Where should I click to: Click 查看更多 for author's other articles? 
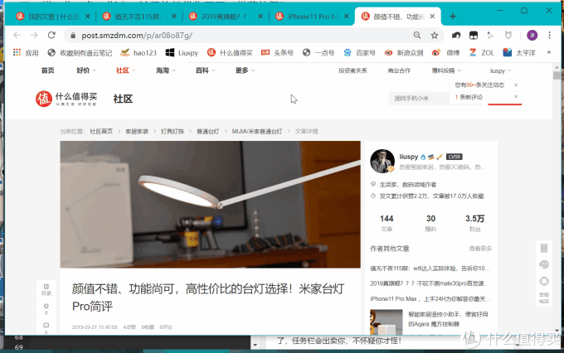click(x=480, y=249)
